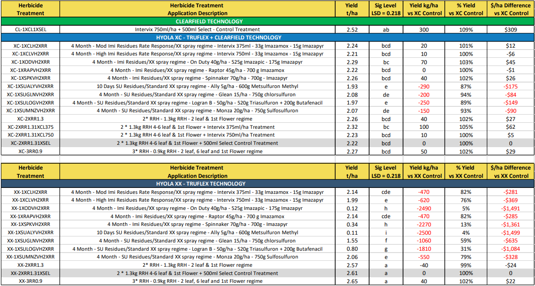Screen dimensions: 535x286
Task: Select the shaded XX-2XRR1.31XSEL control cell
Action: coord(30,273)
